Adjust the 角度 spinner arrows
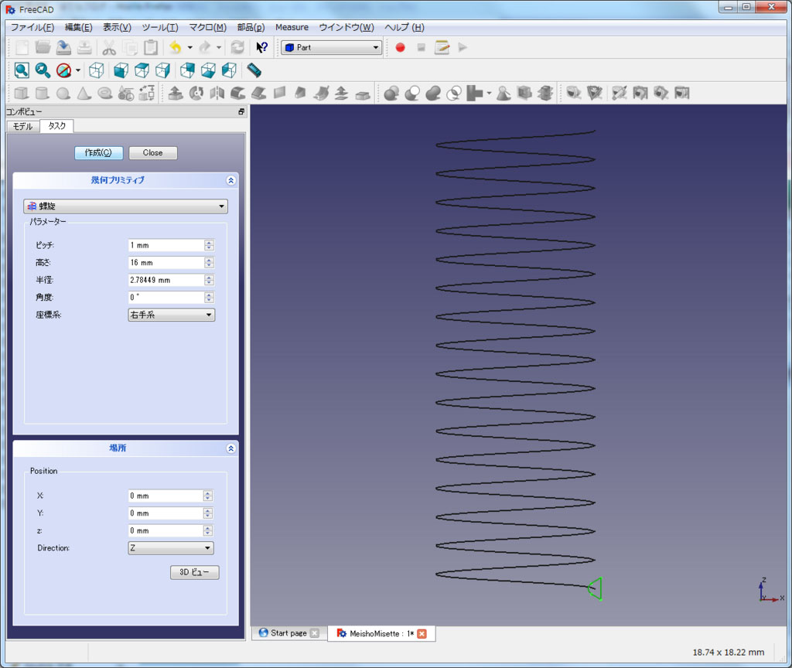Viewport: 792px width, 668px height. tap(209, 298)
